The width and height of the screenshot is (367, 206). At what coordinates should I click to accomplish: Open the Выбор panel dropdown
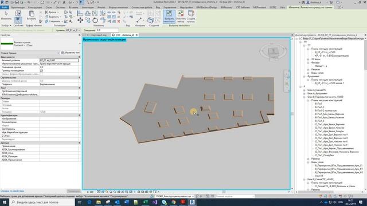pos(6,25)
